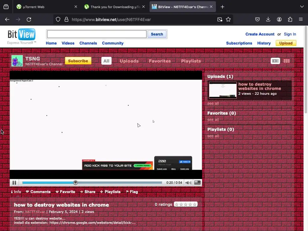Add the video to Favorite
308x231 pixels.
65,192
